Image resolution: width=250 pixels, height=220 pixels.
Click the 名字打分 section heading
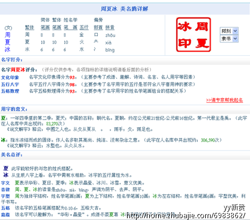click(x=12, y=59)
